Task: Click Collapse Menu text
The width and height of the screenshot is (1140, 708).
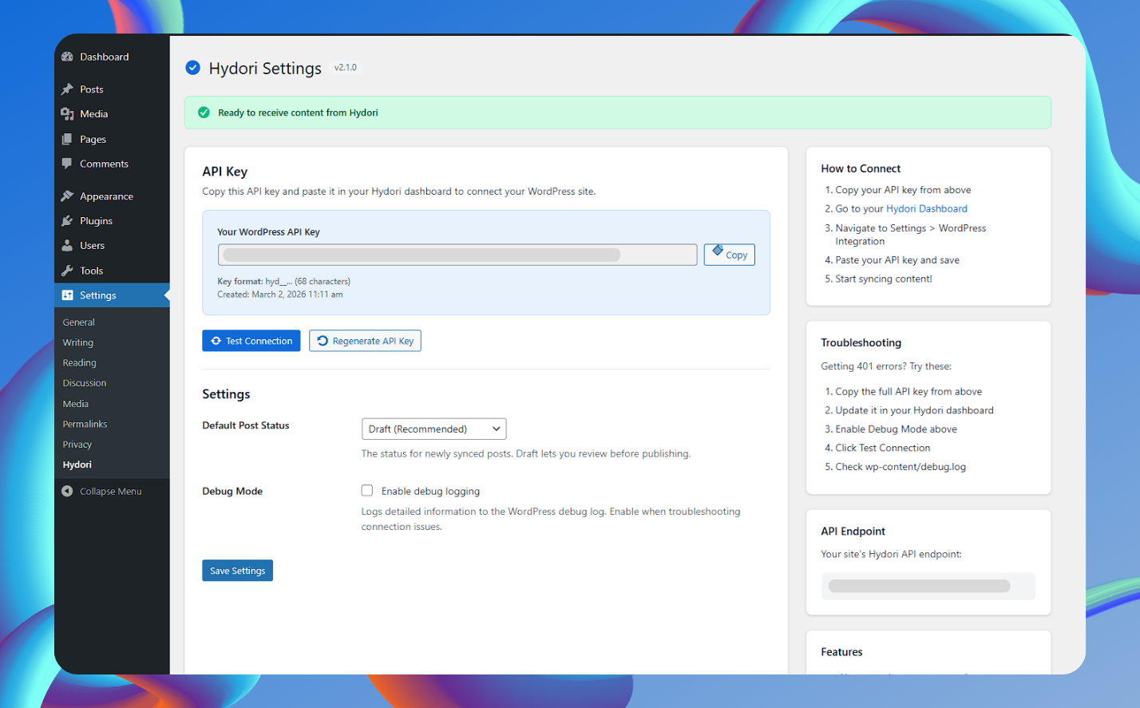Action: [111, 492]
